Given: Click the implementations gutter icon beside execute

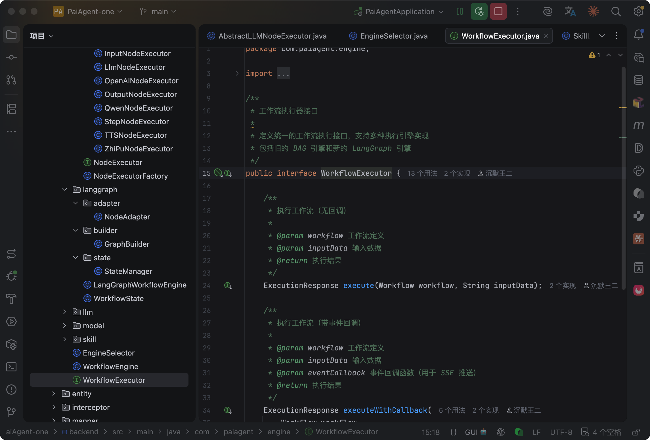Looking at the screenshot, I should [x=228, y=285].
